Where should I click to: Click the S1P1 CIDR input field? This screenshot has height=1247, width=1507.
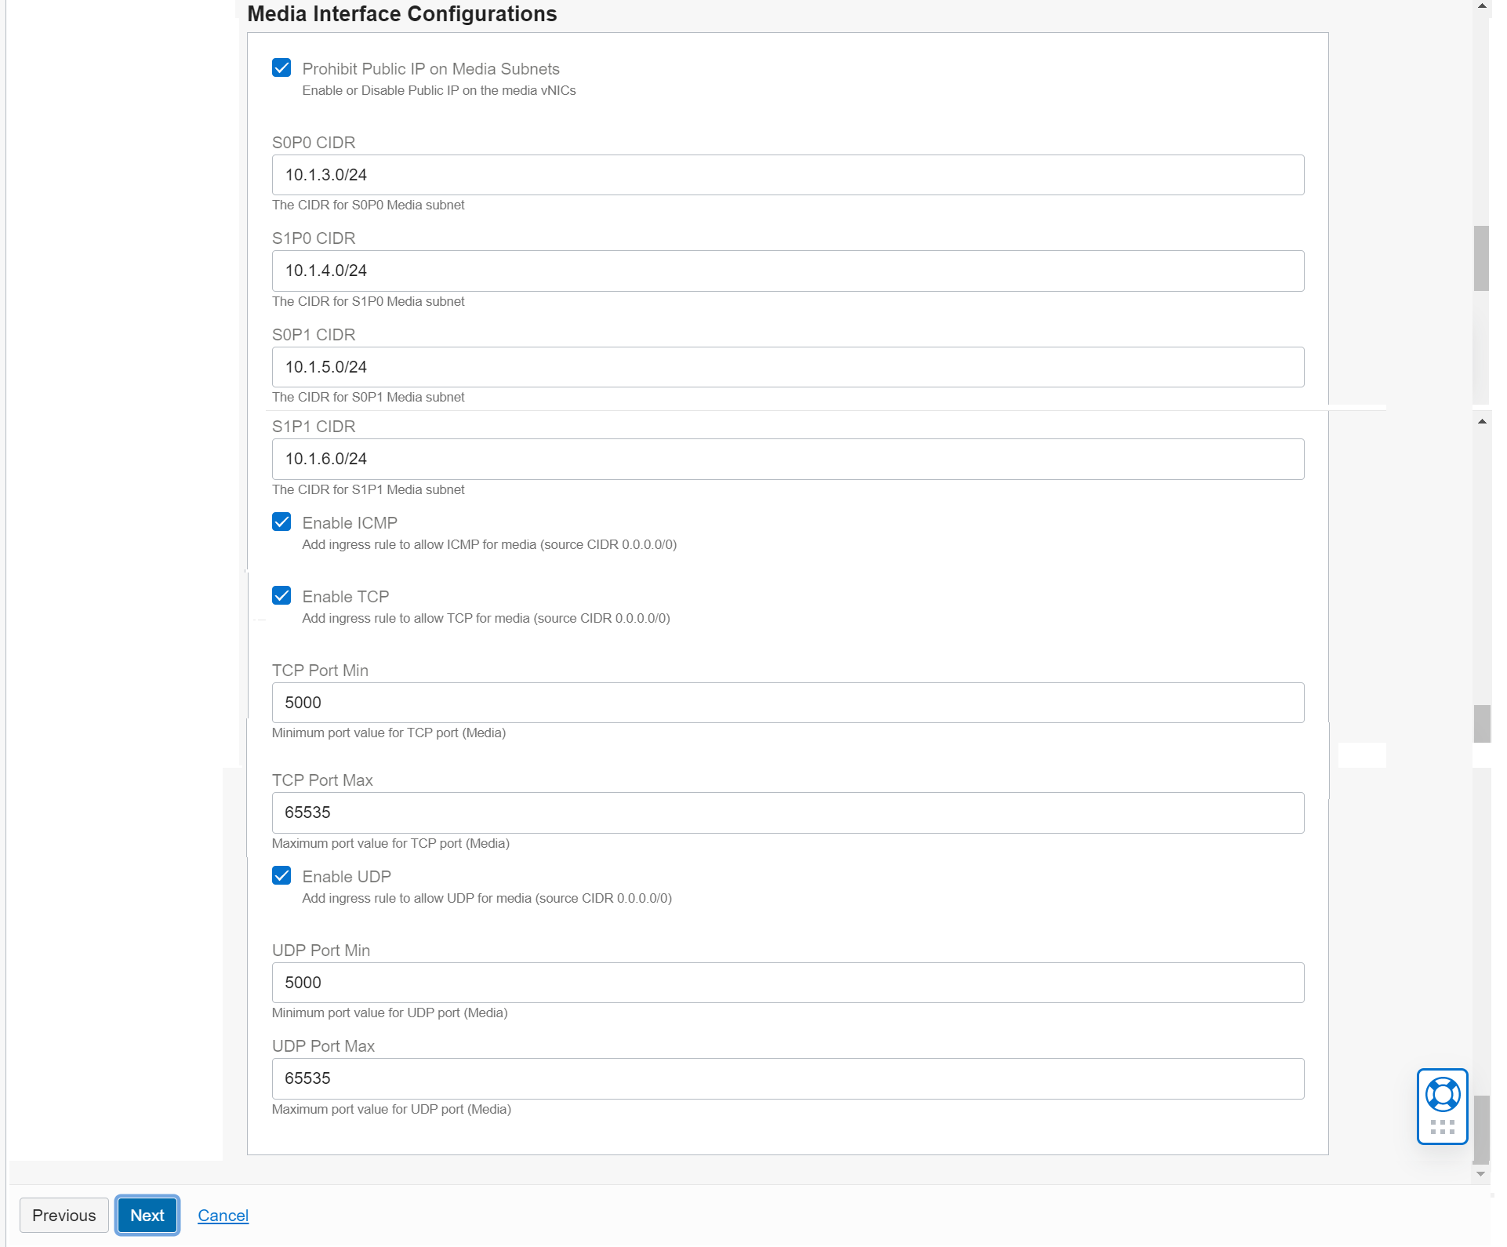[788, 459]
